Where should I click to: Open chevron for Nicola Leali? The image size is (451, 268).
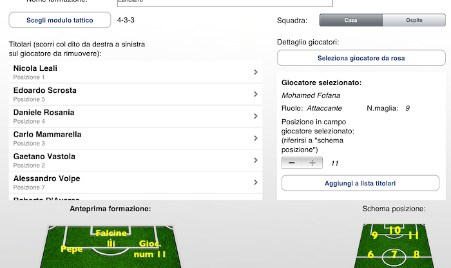[x=256, y=72]
